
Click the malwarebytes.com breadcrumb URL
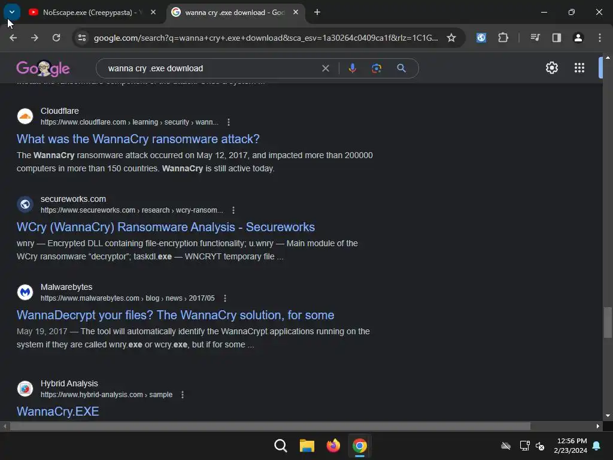pos(128,298)
